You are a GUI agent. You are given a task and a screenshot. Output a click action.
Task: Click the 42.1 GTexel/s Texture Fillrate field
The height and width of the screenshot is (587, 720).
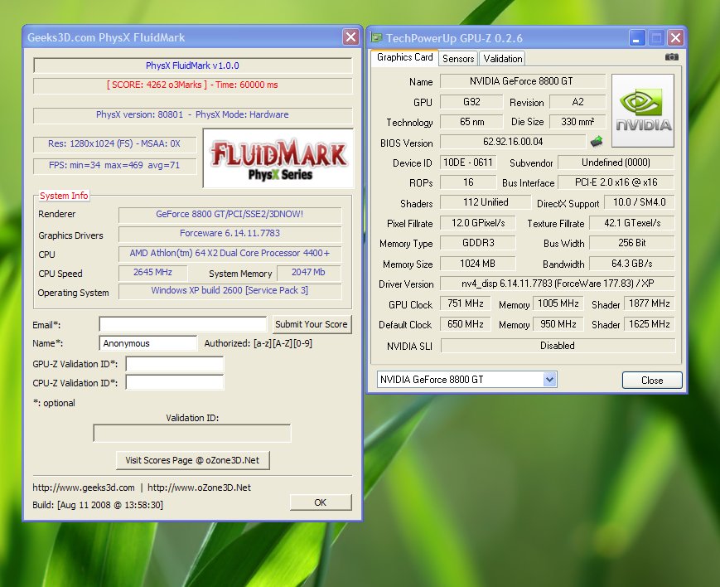click(632, 223)
